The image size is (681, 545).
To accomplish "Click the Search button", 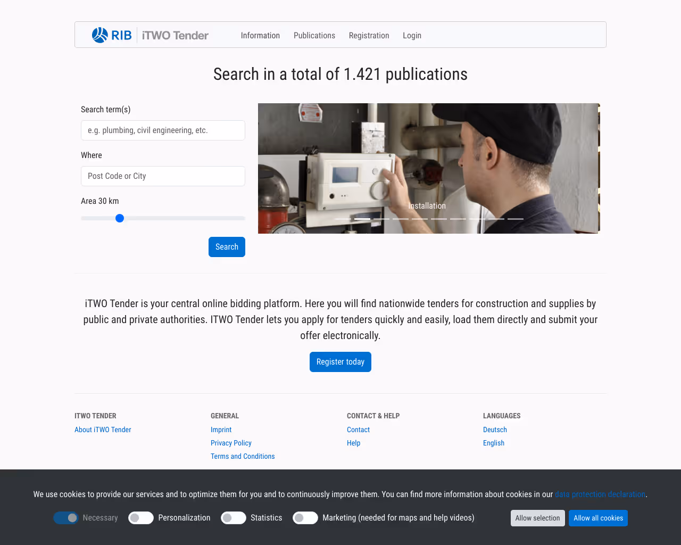I will point(227,247).
